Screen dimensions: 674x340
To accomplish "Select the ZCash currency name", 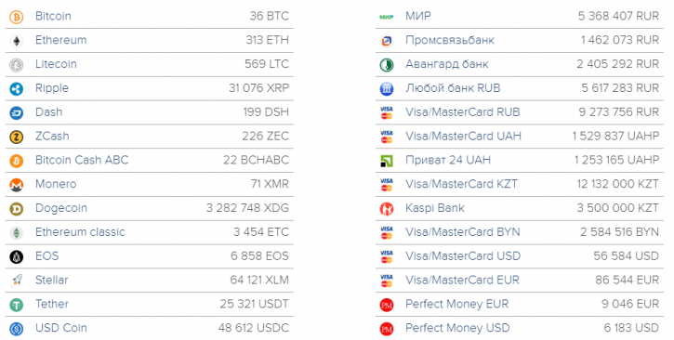I will (52, 136).
